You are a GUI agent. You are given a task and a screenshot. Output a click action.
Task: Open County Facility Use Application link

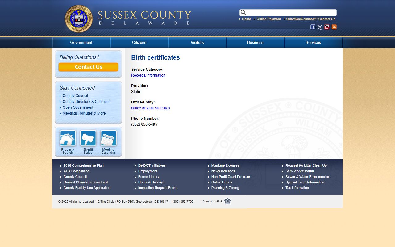(x=87, y=188)
